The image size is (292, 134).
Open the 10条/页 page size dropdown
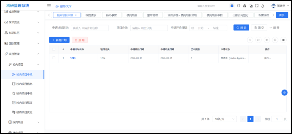224,119
